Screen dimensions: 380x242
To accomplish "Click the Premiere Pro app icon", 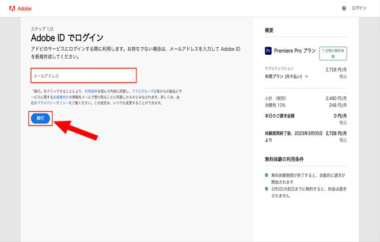I will (268, 51).
